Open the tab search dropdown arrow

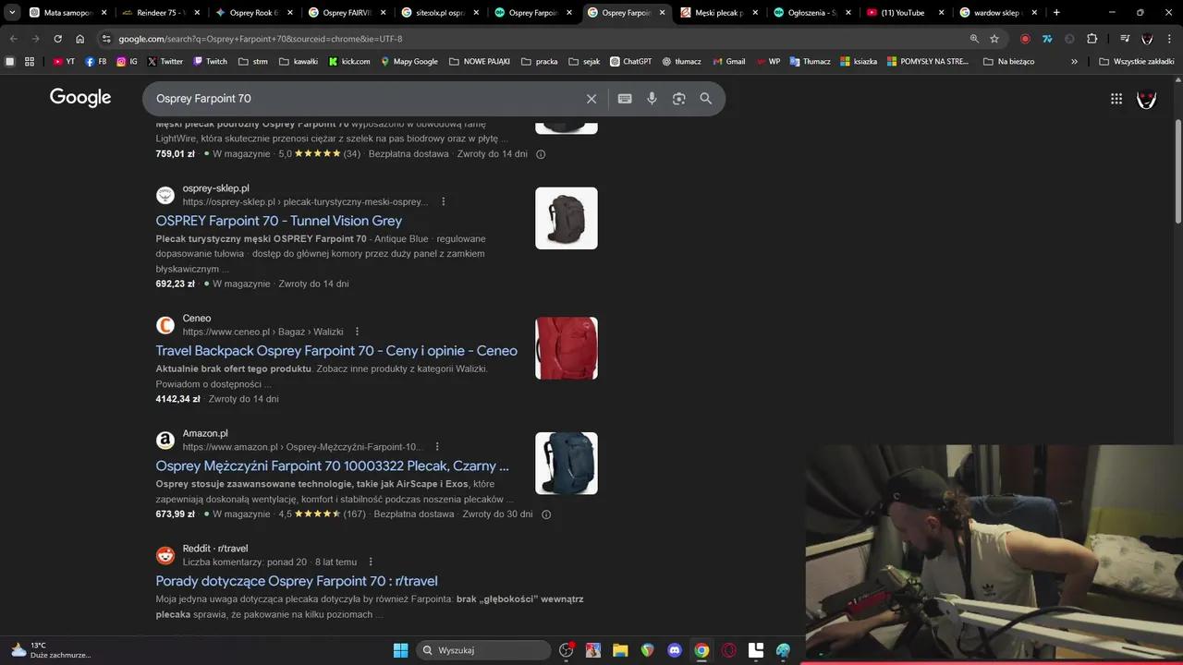pyautogui.click(x=12, y=13)
